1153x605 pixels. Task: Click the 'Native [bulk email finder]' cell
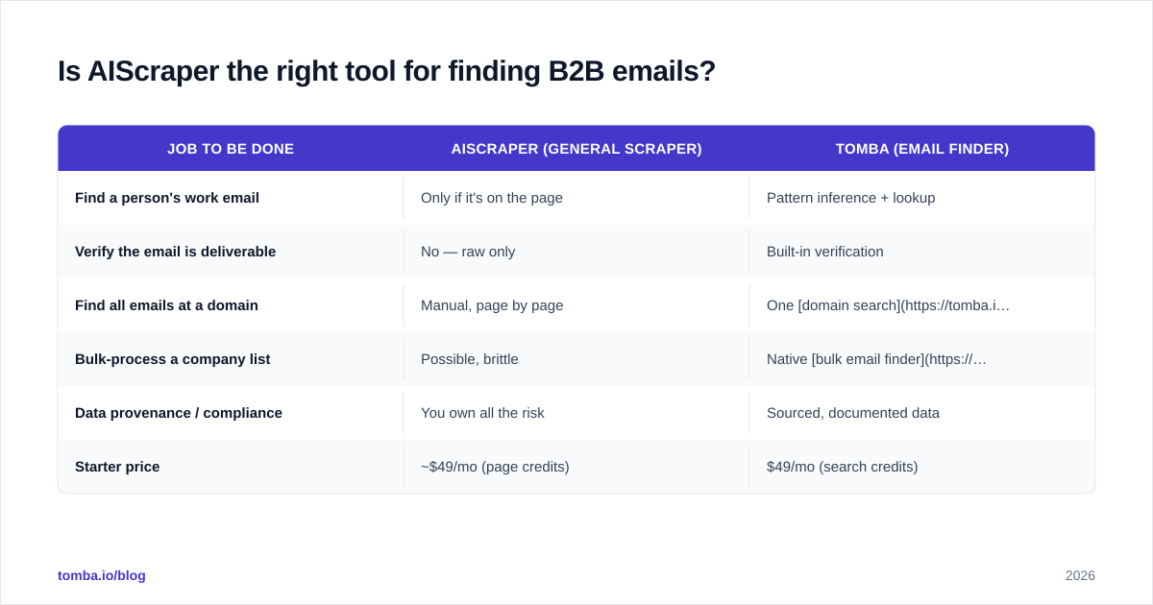922,359
